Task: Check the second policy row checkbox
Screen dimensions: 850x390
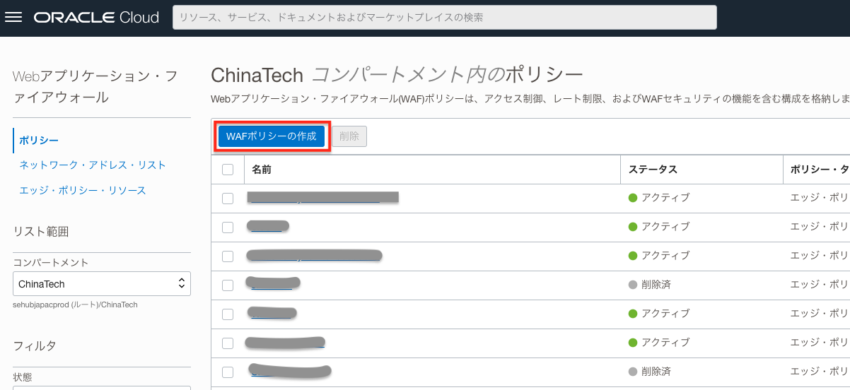Action: point(228,227)
